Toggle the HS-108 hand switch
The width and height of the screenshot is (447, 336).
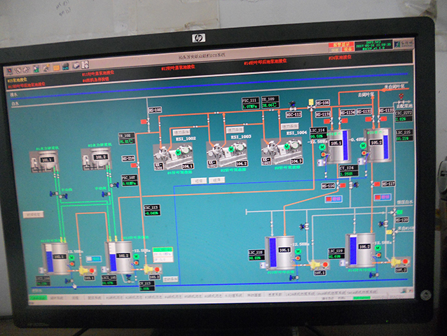click(154, 110)
